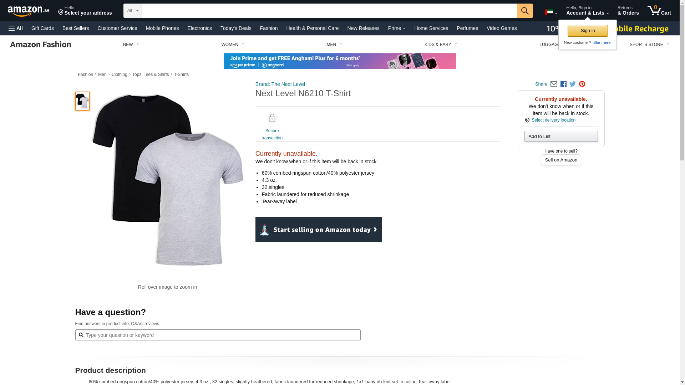This screenshot has height=385, width=685.
Task: Expand the Prime navigation dropdown
Action: (x=397, y=28)
